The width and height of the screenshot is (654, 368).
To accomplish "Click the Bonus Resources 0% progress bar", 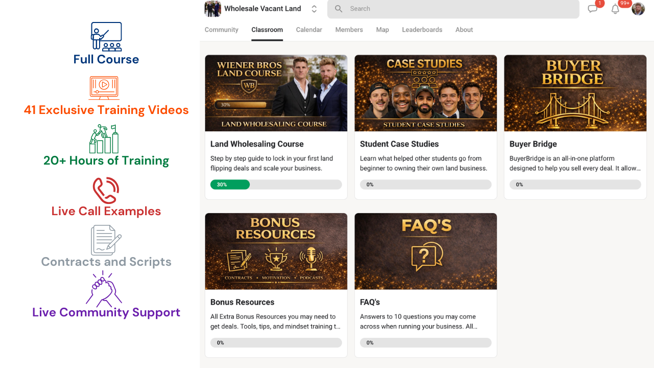I will tap(276, 342).
